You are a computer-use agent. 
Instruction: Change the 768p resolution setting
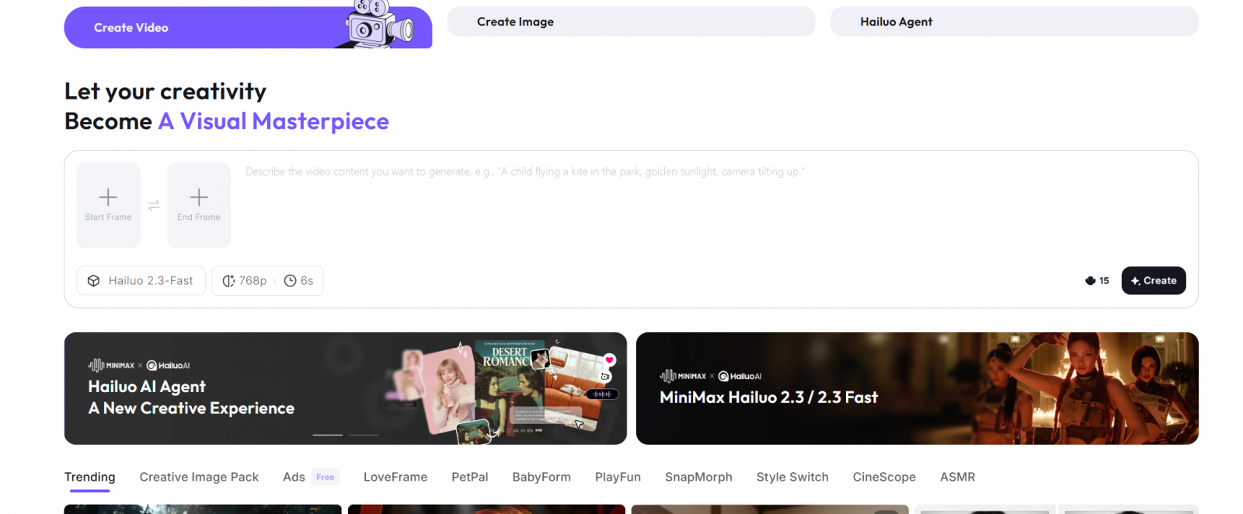pyautogui.click(x=245, y=280)
